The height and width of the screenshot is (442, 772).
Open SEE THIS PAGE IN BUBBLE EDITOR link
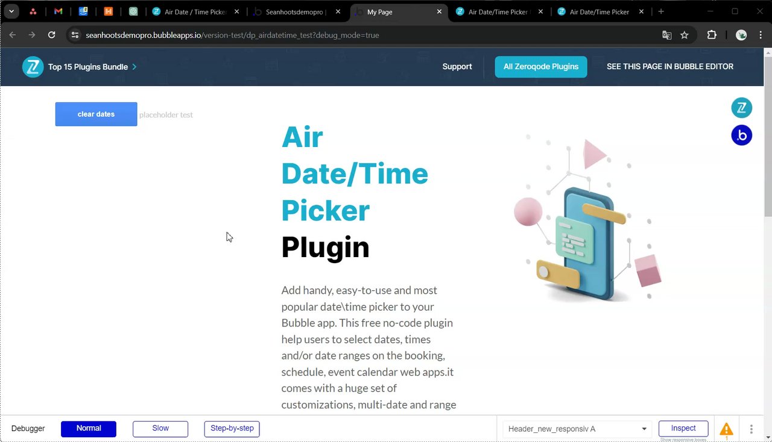(670, 67)
